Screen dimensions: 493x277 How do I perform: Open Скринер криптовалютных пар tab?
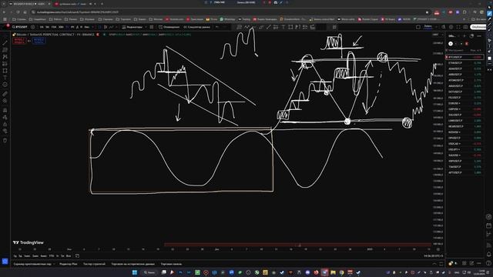pos(32,264)
